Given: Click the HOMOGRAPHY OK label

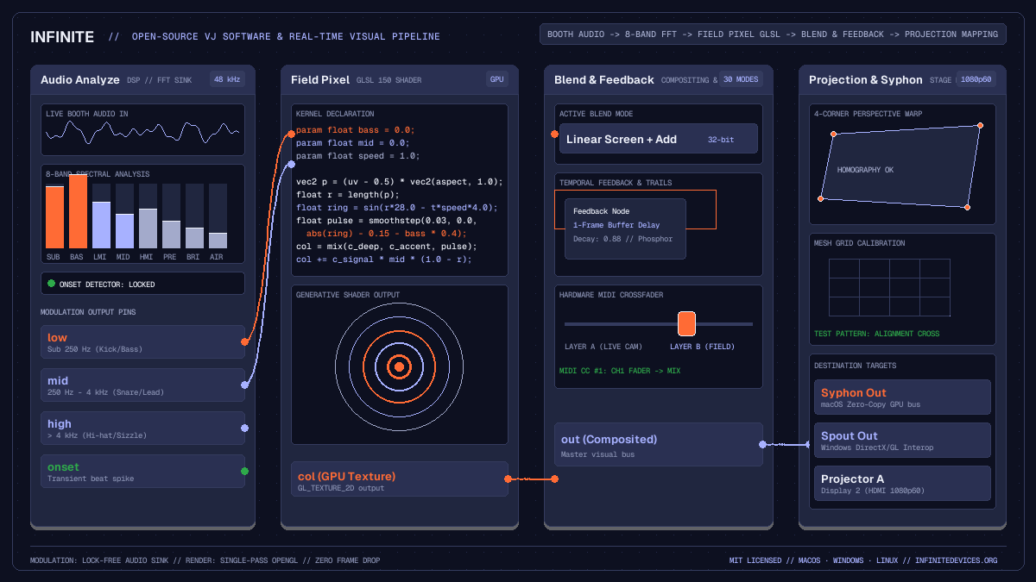Looking at the screenshot, I should click(865, 170).
